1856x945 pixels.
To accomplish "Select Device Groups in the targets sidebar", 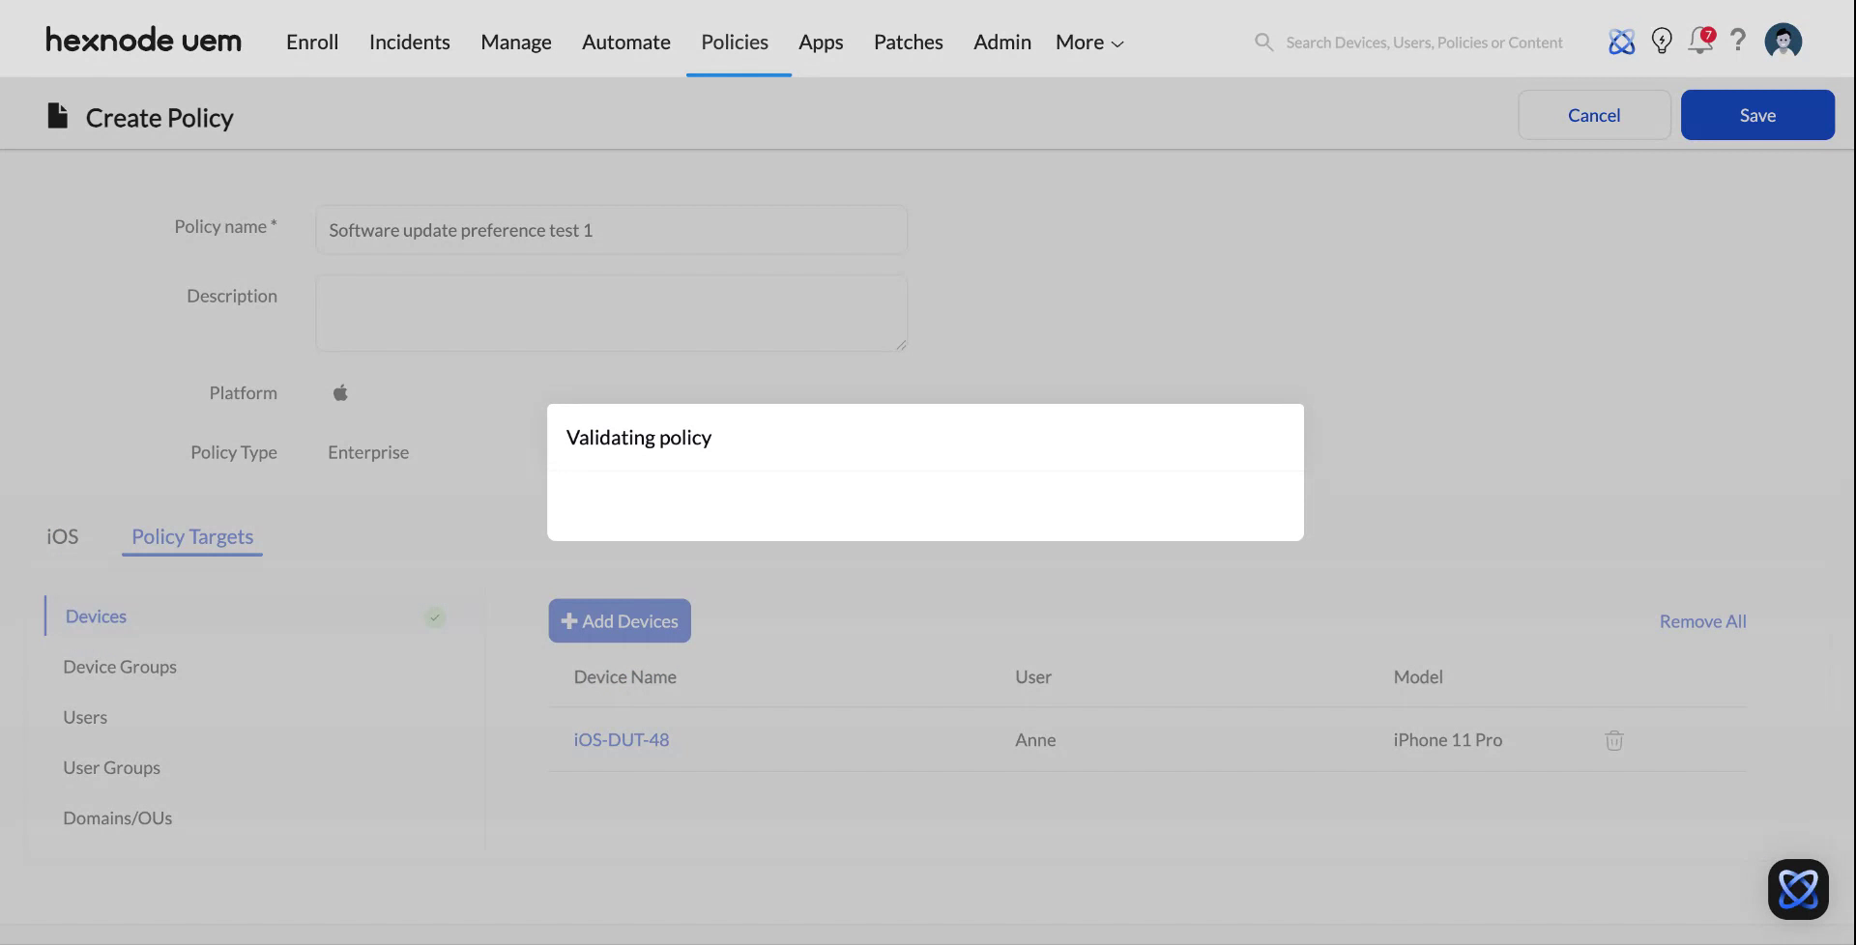I will click(x=120, y=666).
